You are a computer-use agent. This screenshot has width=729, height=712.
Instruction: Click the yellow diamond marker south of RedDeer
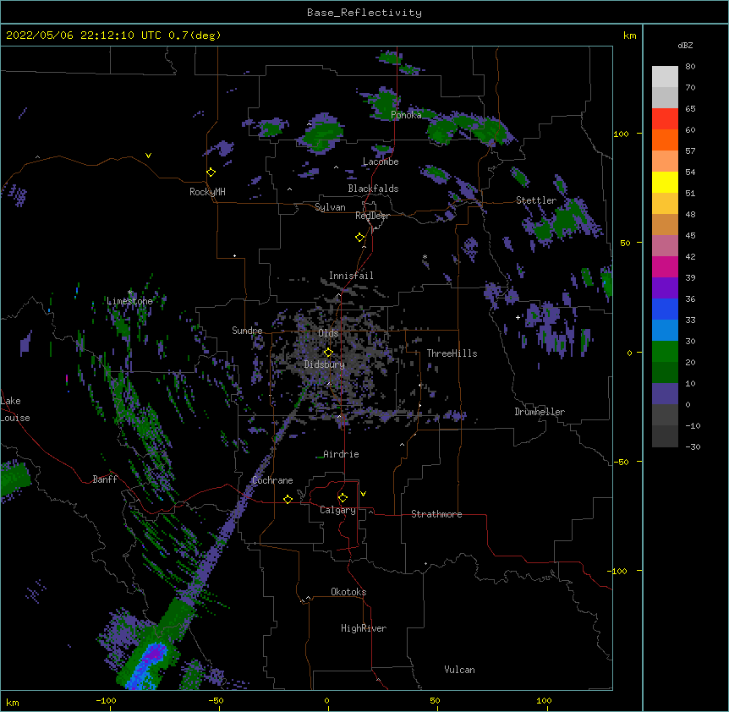(360, 238)
